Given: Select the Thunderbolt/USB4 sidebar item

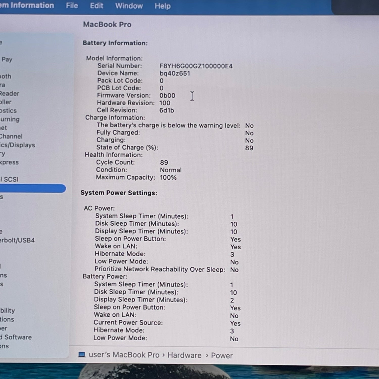Looking at the screenshot, I should 17,240.
